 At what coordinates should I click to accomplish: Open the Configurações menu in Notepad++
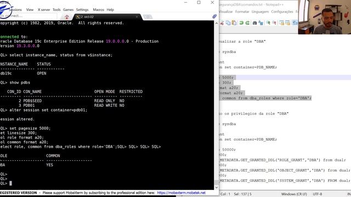pos(282,11)
